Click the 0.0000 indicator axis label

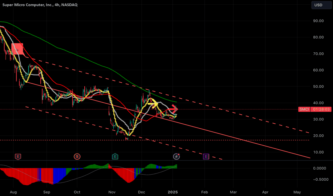[320, 168]
